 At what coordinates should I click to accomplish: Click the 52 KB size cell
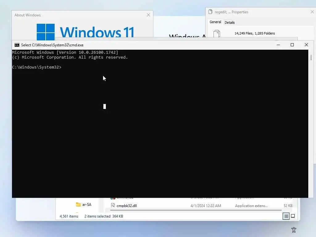(288, 206)
